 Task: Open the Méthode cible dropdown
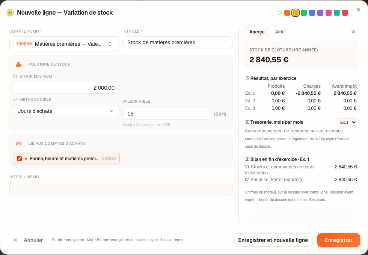[66, 111]
